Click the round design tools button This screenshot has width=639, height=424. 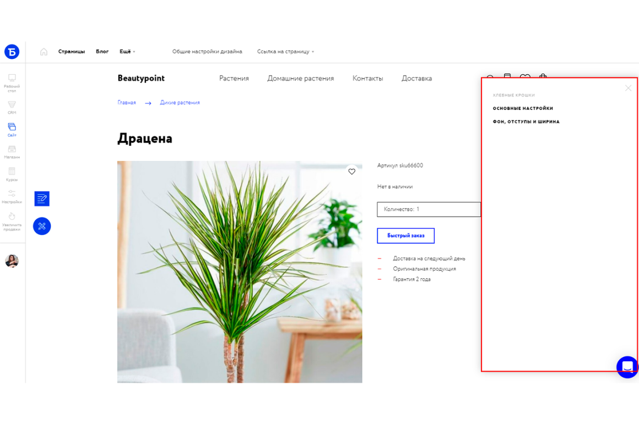click(x=42, y=226)
